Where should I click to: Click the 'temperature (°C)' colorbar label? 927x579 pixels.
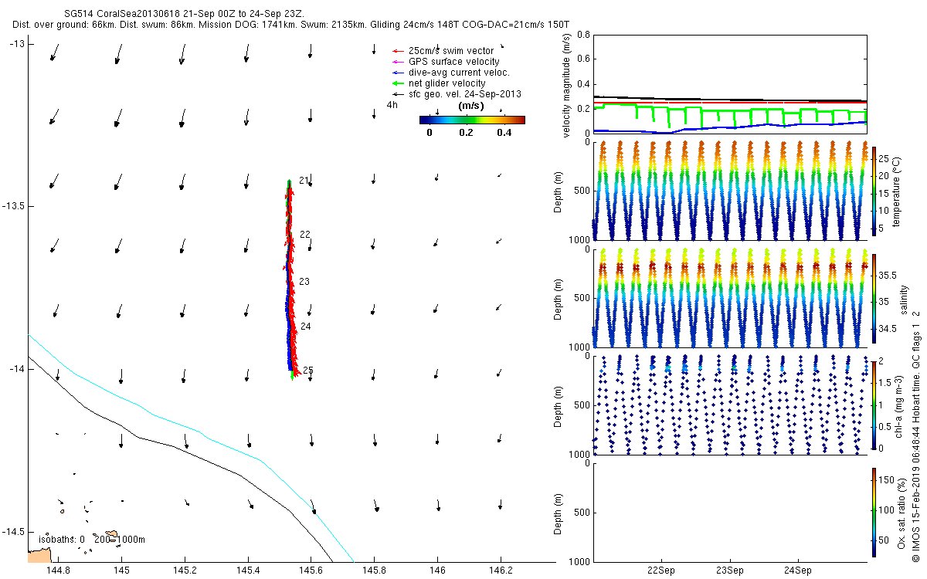[x=897, y=191]
